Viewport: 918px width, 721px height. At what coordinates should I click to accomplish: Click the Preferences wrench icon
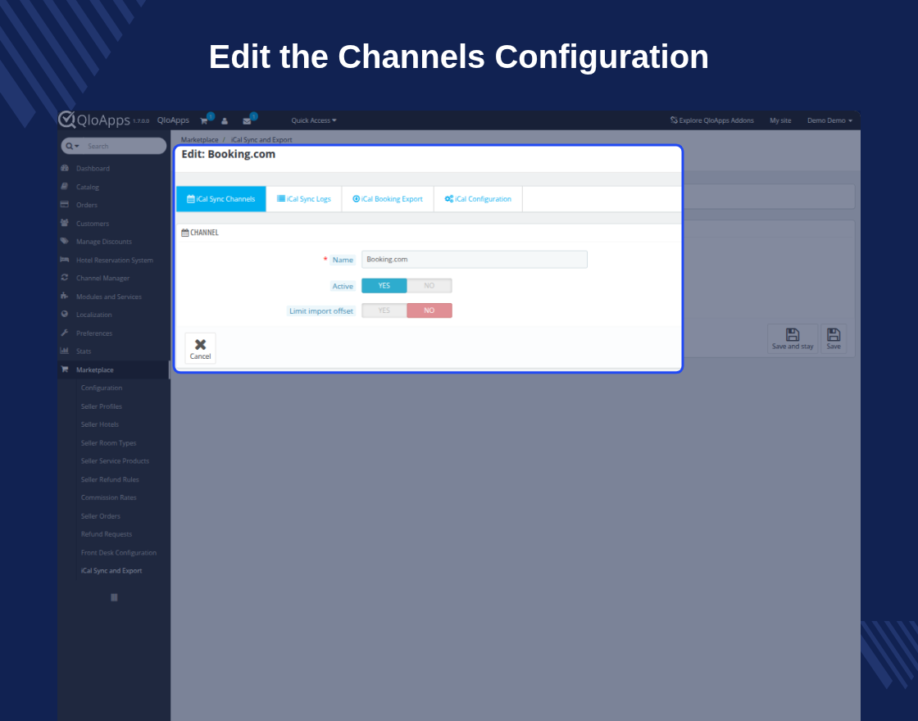[x=65, y=333]
